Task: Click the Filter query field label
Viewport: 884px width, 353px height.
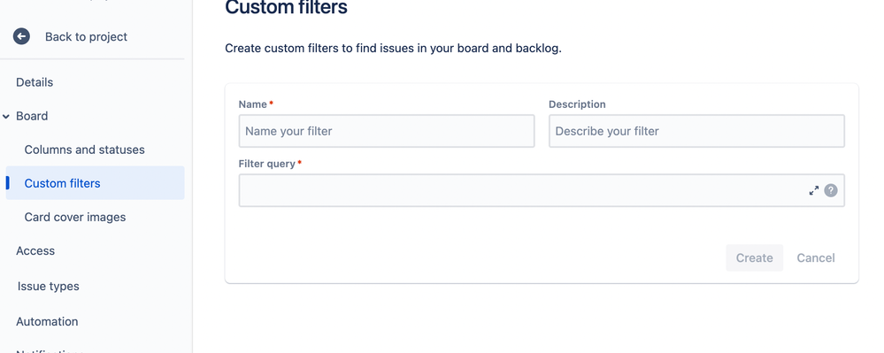Action: (266, 164)
